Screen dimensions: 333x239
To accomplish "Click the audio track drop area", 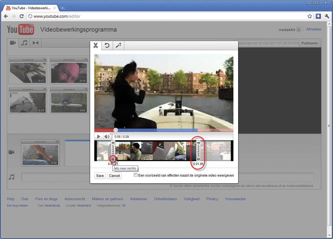I will (167, 177).
